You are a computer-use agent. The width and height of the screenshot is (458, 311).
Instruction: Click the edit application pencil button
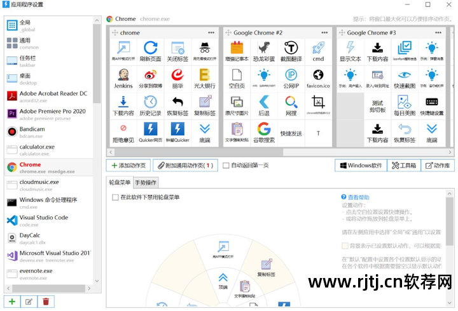click(x=29, y=301)
